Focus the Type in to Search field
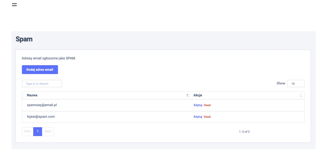The image size is (329, 161). point(42,84)
